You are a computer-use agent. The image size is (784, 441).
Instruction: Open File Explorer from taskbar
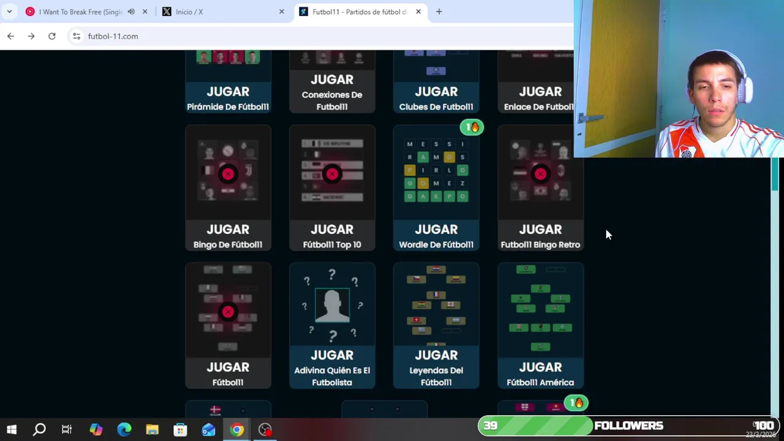(x=152, y=429)
